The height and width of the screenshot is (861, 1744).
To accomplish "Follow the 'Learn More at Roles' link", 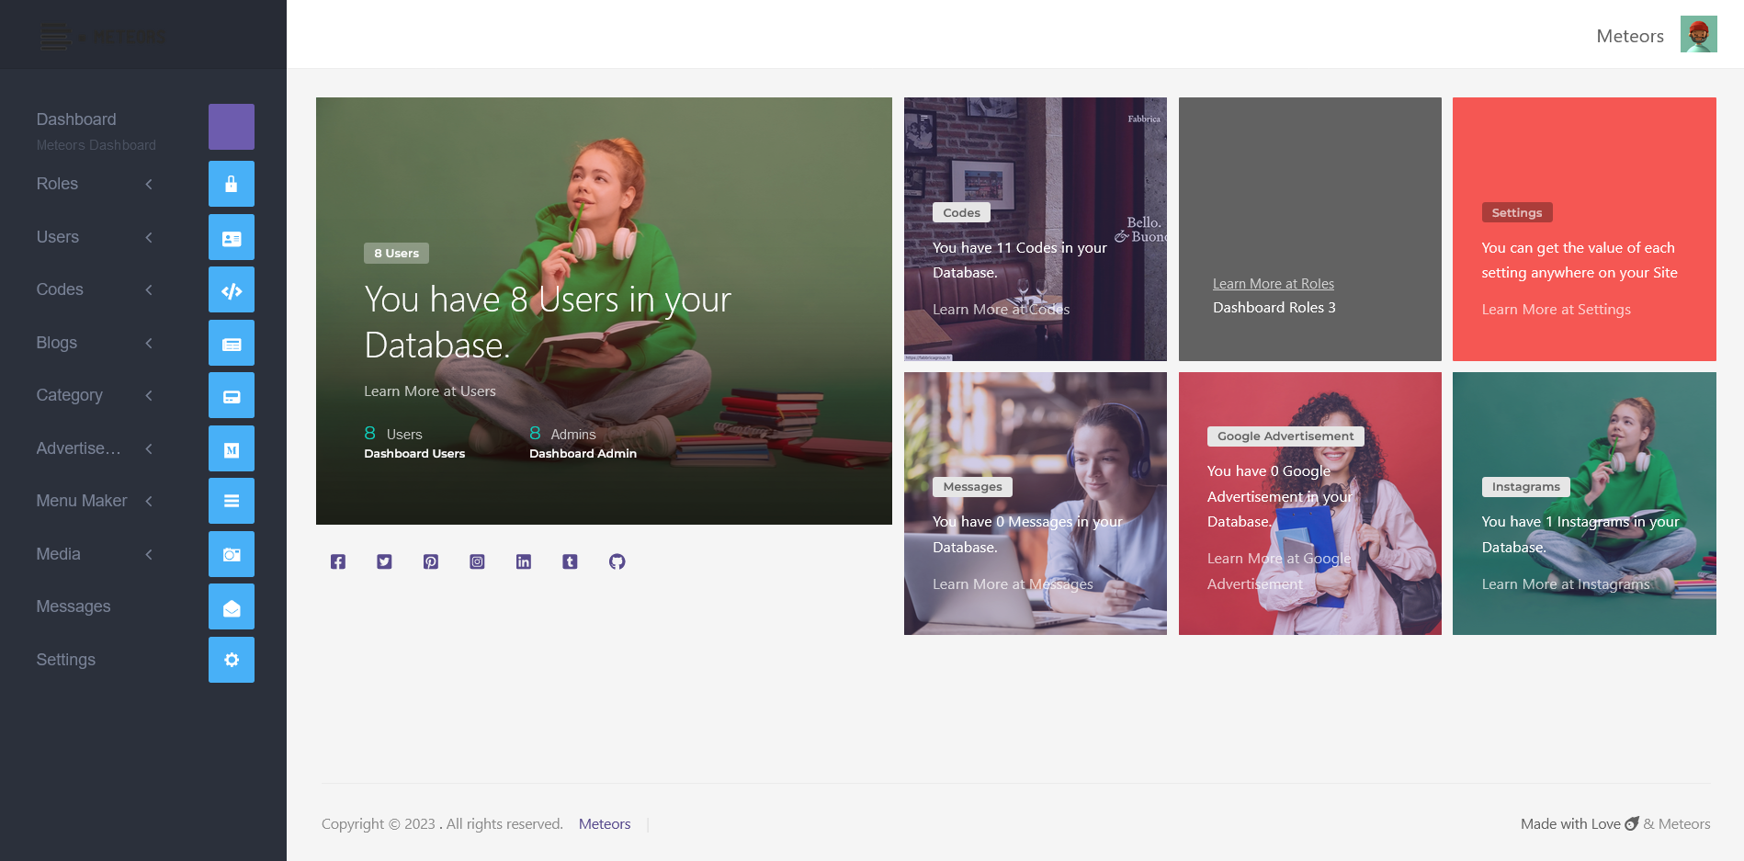I will 1274,284.
